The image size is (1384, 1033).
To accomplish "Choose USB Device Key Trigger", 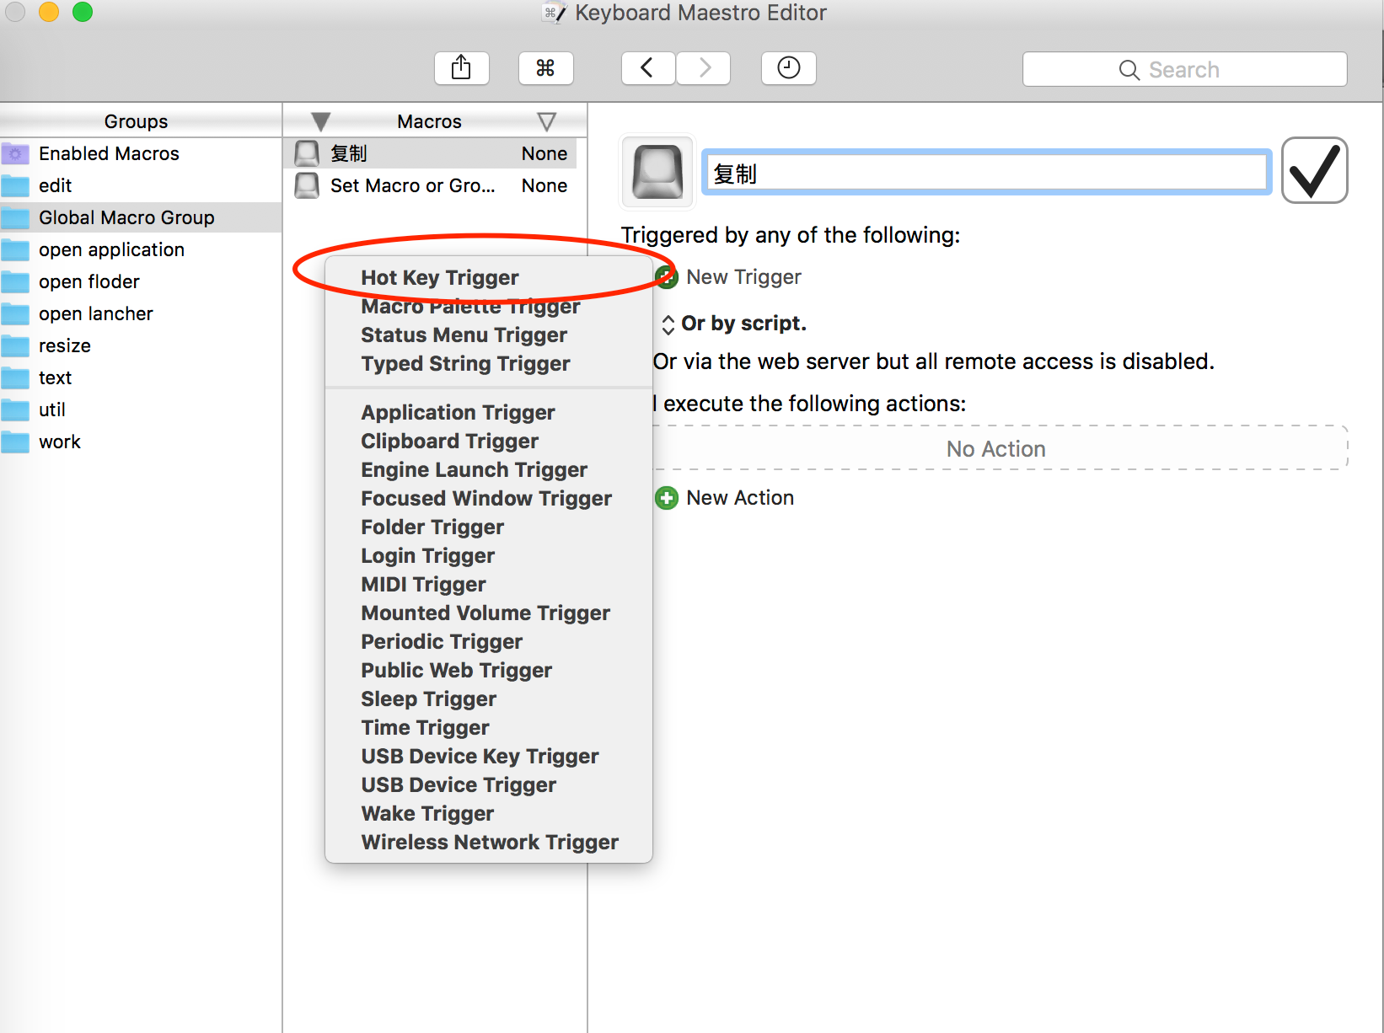I will 489,756.
